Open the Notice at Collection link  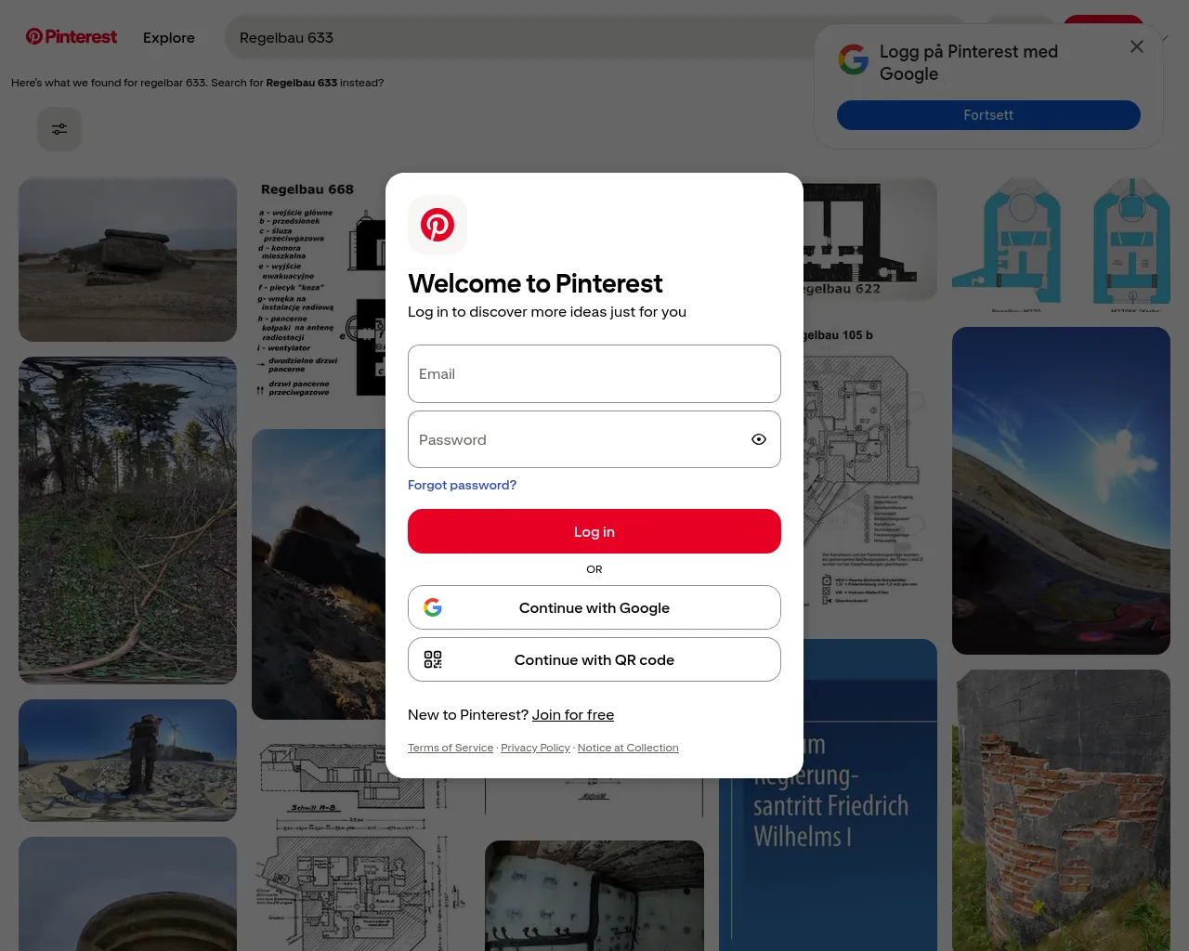tap(628, 748)
